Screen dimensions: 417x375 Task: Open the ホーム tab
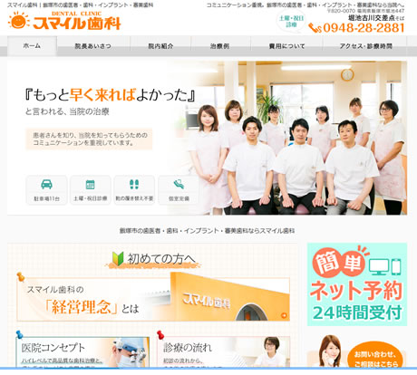click(x=32, y=46)
